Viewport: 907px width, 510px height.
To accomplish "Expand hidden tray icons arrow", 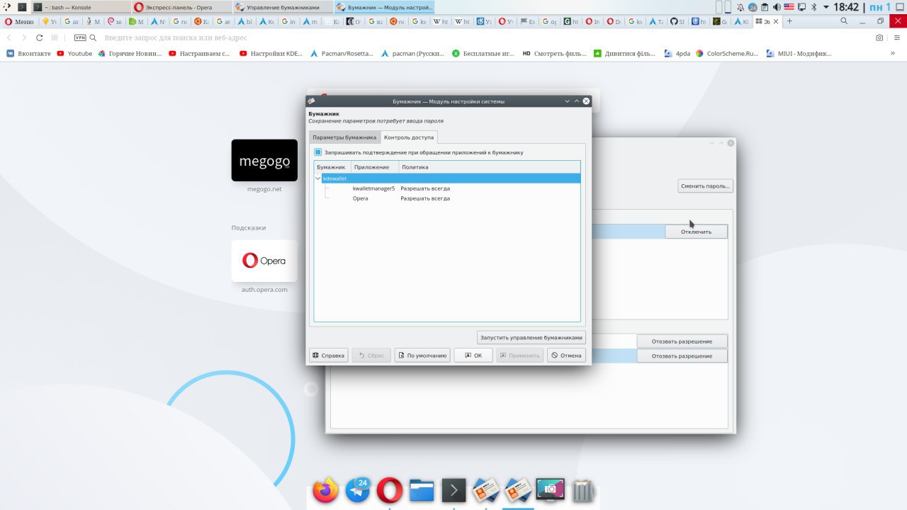I will pos(826,7).
